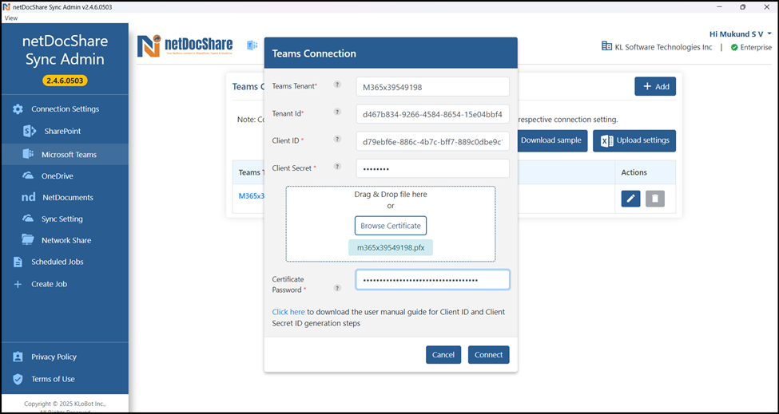The image size is (779, 414).
Task: Open the Privacy Policy link
Action: 54,357
